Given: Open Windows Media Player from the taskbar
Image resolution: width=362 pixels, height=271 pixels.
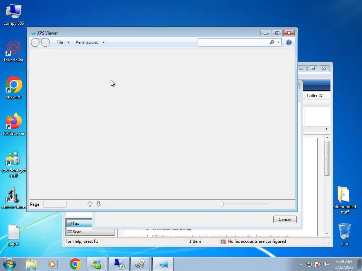Looking at the screenshot, I should click(x=53, y=264).
